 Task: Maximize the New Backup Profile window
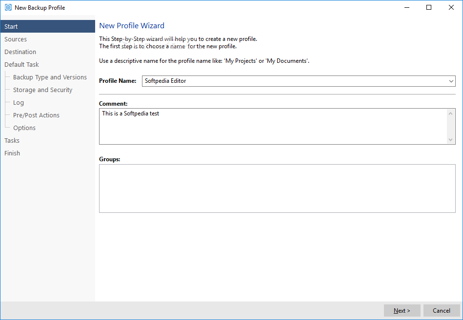429,7
